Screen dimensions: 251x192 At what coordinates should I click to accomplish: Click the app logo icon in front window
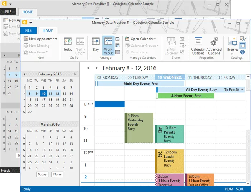point(24,23)
